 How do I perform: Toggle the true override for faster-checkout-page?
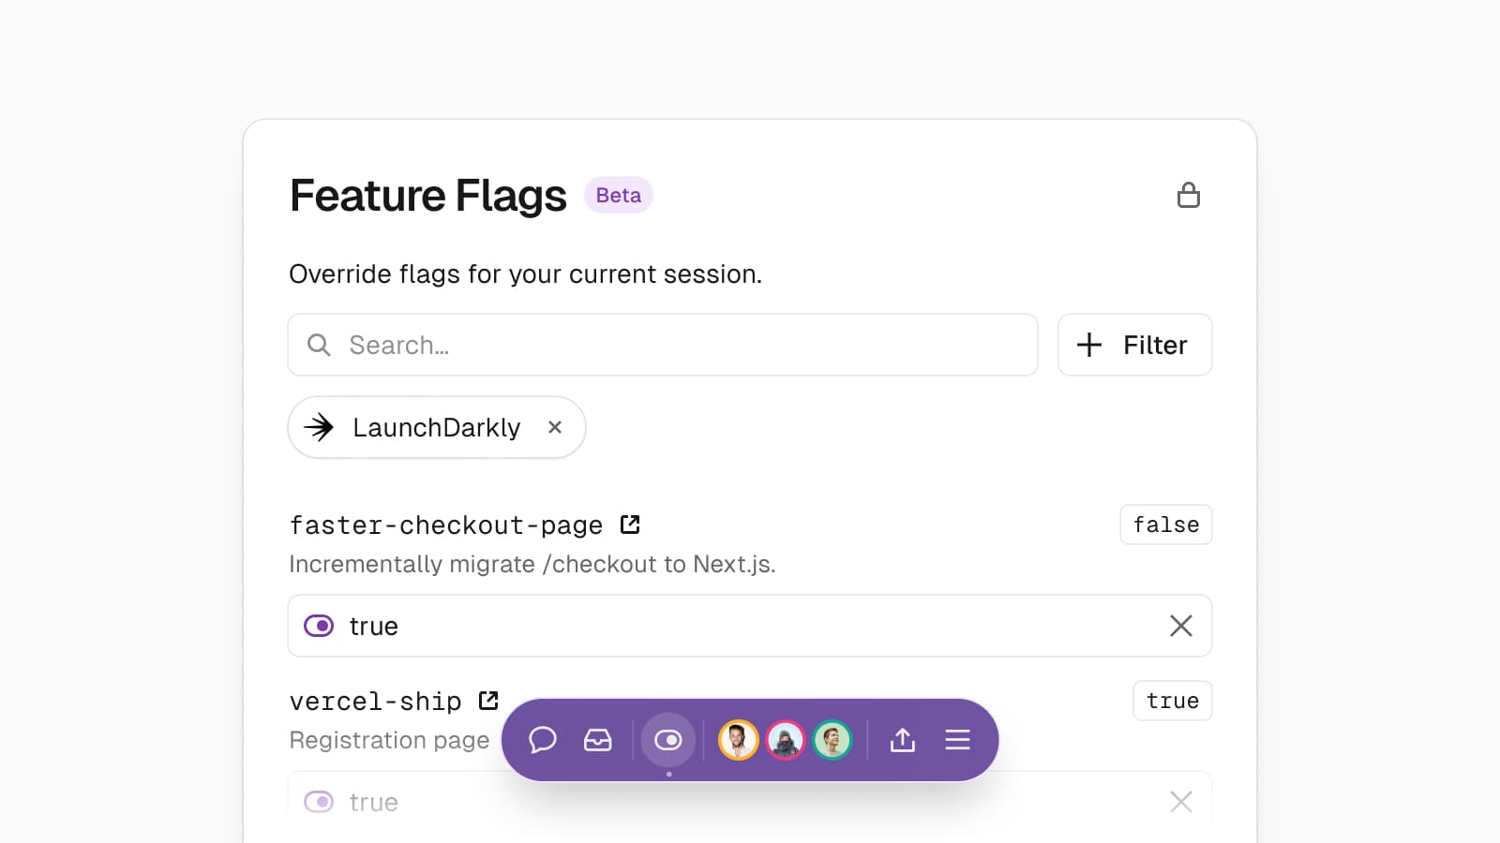point(319,626)
